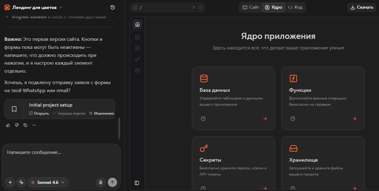Screen dimensions: 379x191
Task: Expand the Лендинг для цветов project dropdown
Action: 61,7
